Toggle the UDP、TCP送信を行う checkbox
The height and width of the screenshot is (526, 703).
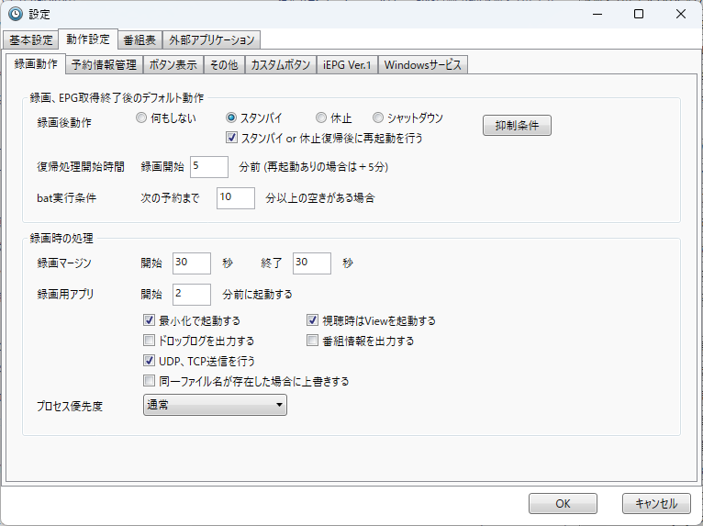pyautogui.click(x=149, y=361)
